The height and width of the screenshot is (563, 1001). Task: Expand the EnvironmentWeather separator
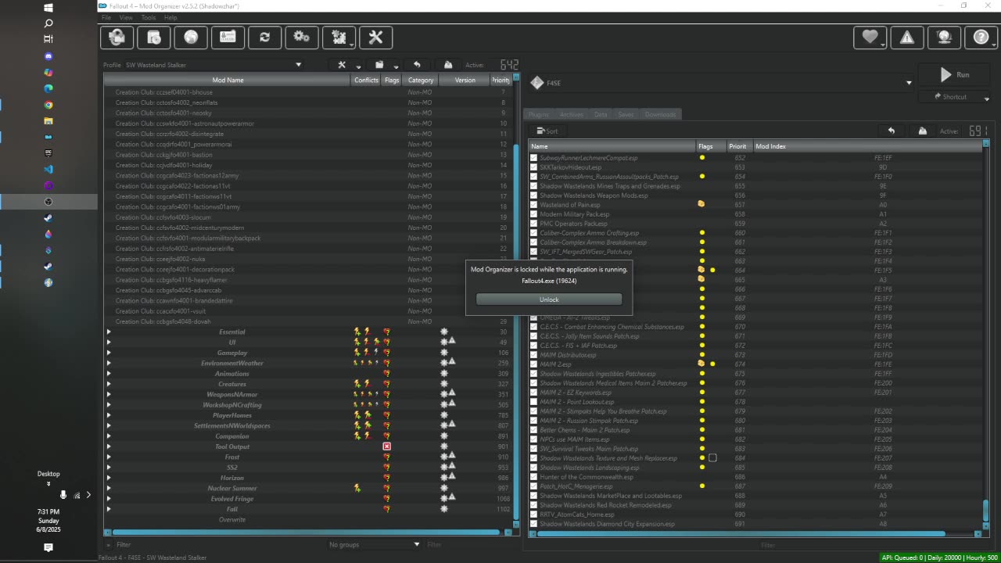[x=109, y=363]
